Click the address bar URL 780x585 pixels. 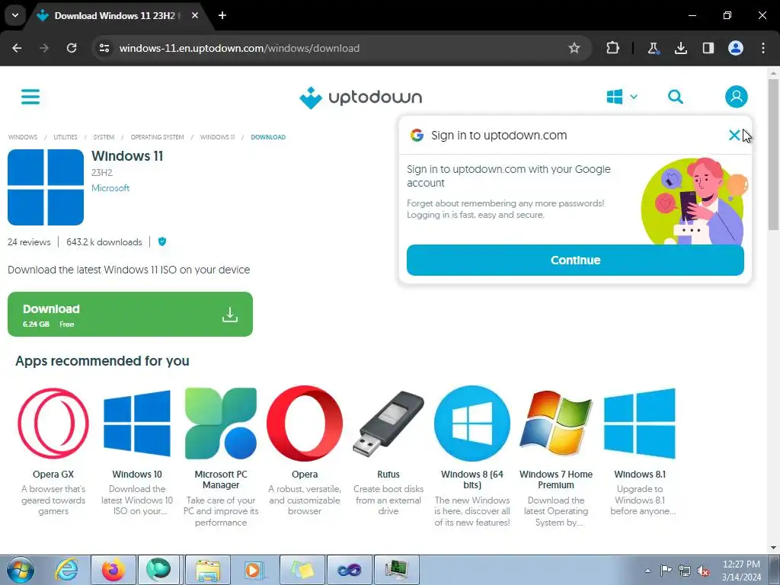pos(239,48)
